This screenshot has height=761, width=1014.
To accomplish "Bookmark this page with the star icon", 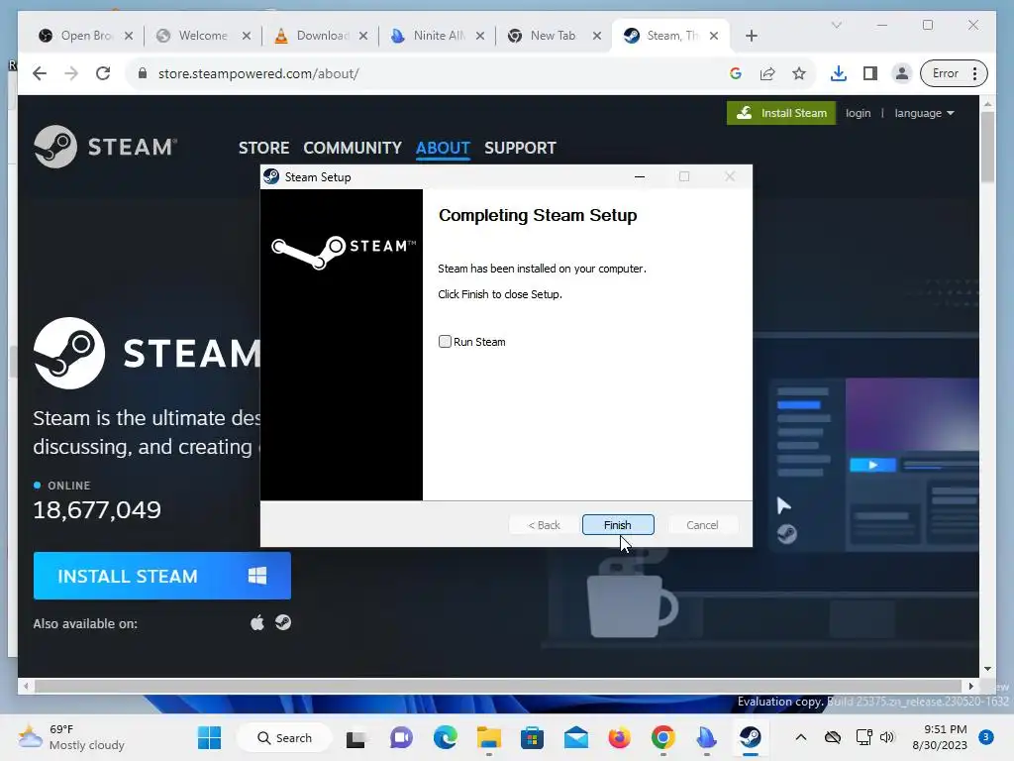I will pyautogui.click(x=799, y=73).
